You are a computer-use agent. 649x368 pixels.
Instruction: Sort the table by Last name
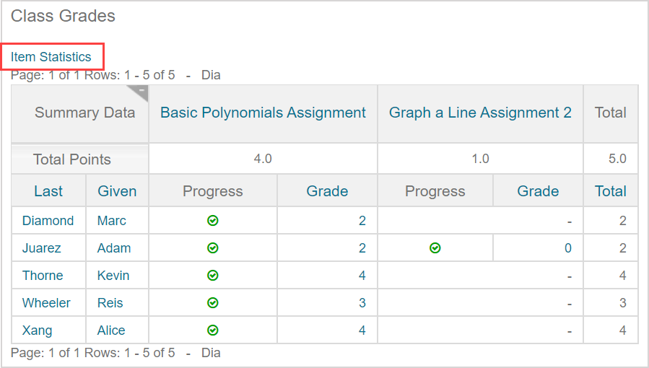coord(48,191)
